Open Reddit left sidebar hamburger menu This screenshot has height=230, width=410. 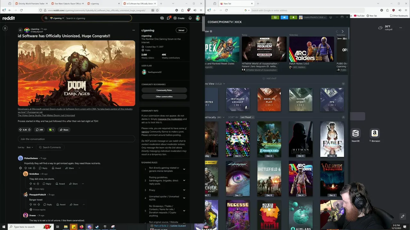click(x=5, y=28)
